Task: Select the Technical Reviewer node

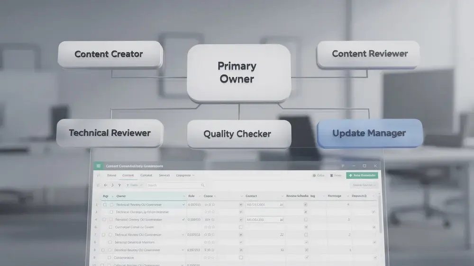Action: coord(110,133)
